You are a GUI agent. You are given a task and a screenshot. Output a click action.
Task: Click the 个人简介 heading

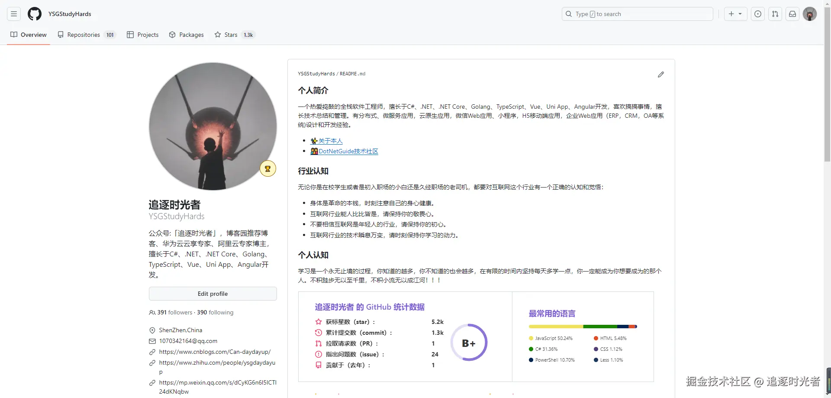(313, 91)
